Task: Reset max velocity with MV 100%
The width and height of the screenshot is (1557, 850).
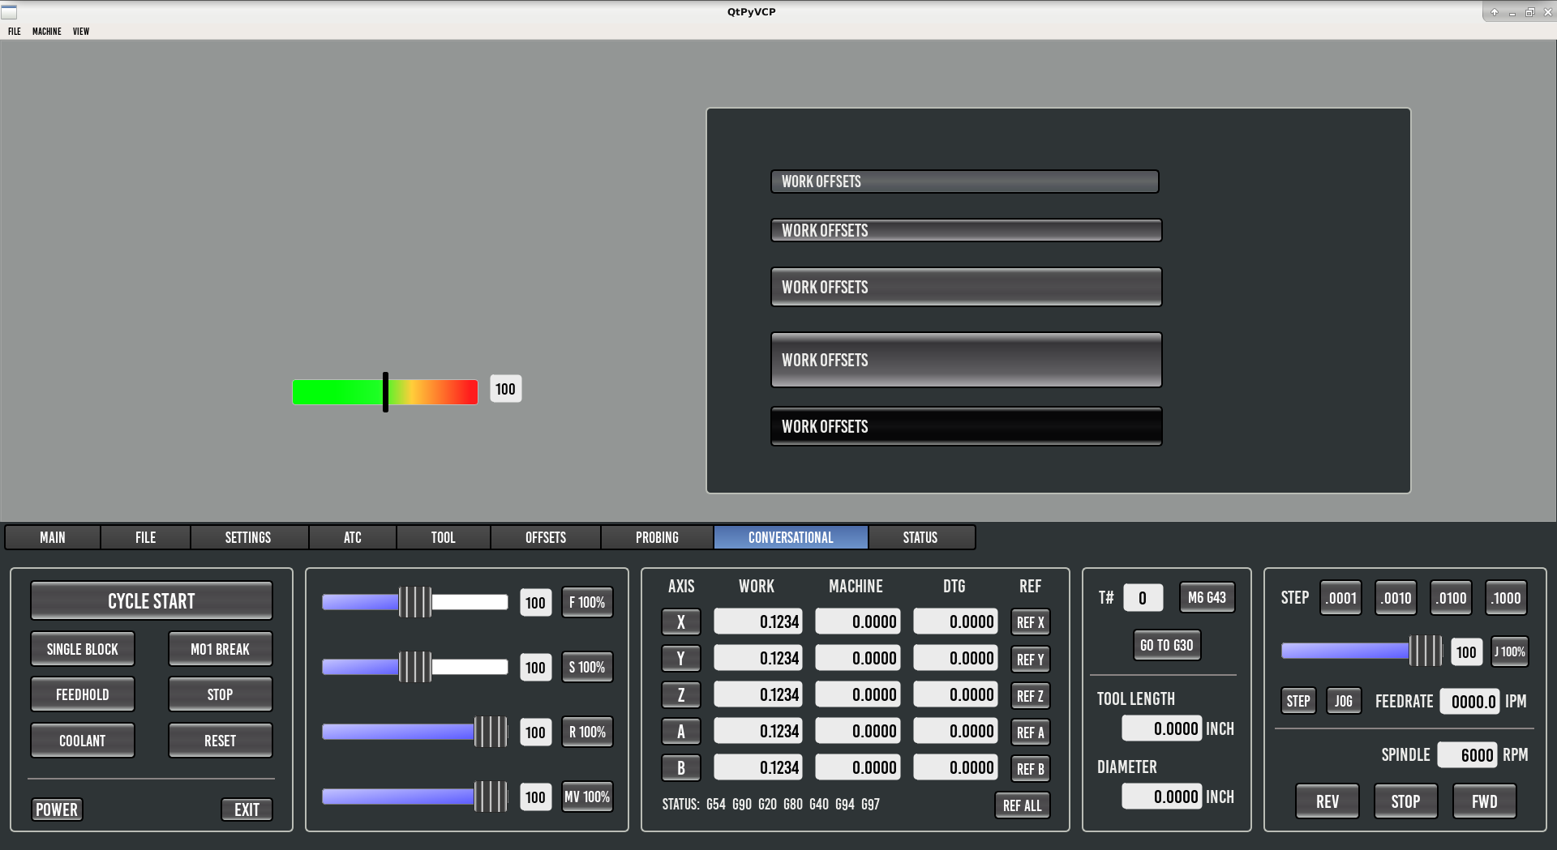Action: pyautogui.click(x=587, y=797)
